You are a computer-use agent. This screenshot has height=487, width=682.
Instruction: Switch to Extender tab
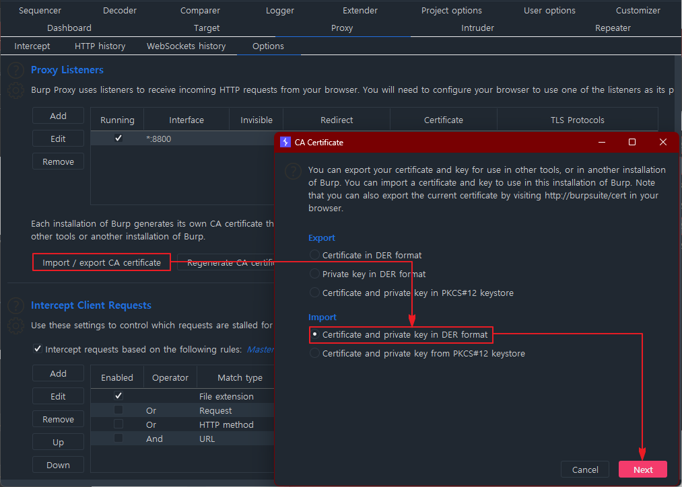click(360, 11)
